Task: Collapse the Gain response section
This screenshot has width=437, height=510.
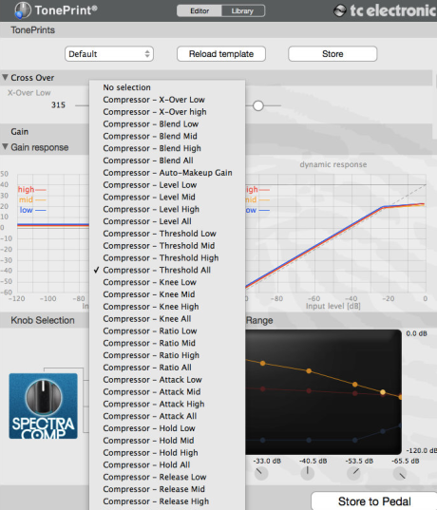Action: tap(5, 147)
